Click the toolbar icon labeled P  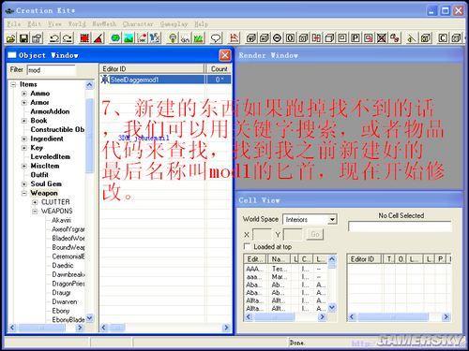tap(356, 38)
